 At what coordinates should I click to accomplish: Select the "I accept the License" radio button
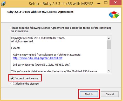point(12,78)
